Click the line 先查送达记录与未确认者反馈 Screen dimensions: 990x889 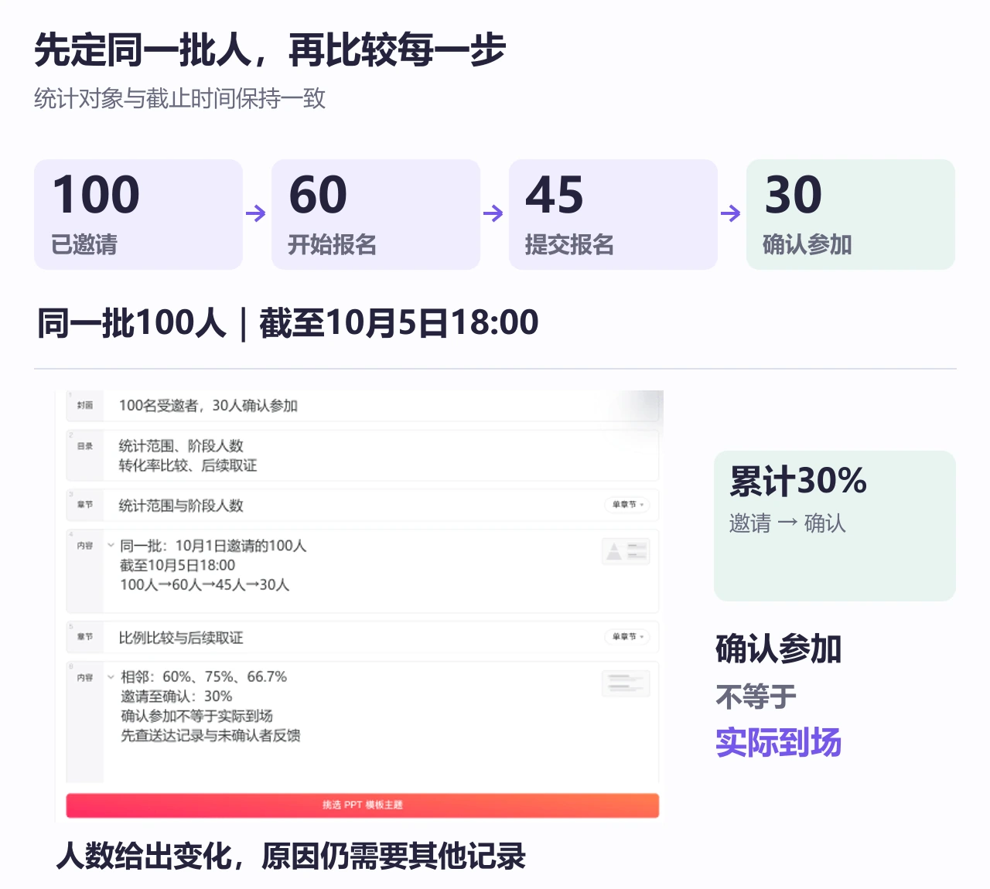click(x=210, y=735)
